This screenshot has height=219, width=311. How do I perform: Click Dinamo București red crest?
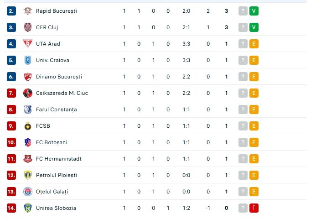tap(28, 77)
